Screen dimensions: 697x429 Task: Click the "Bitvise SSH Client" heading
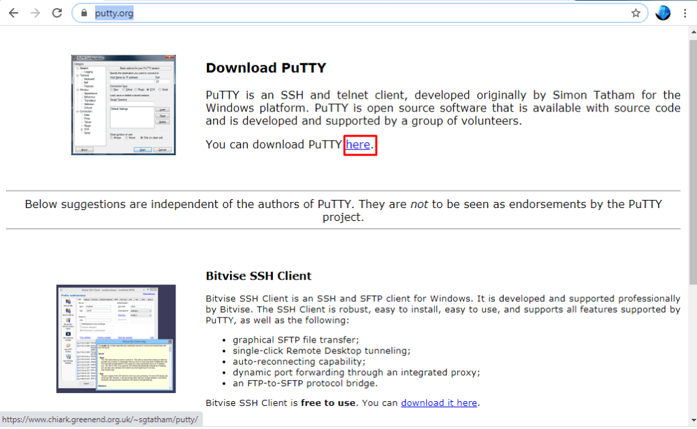pos(258,276)
